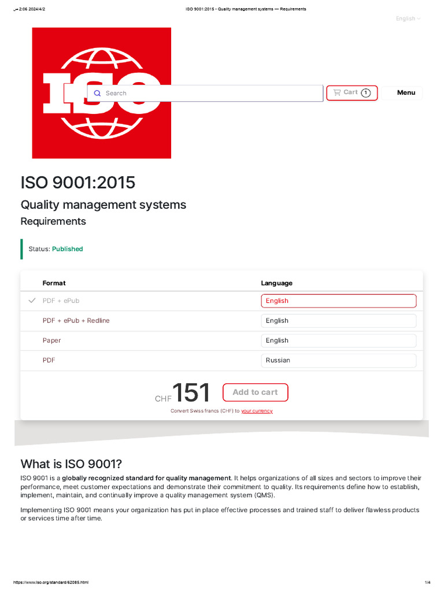Image resolution: width=444 pixels, height=592 pixels.
Task: Click 'Quality management systems' subtitle
Action: pos(103,205)
